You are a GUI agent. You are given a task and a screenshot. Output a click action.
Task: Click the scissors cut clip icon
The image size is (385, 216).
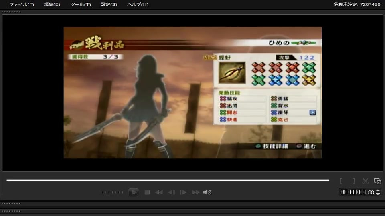click(365, 181)
